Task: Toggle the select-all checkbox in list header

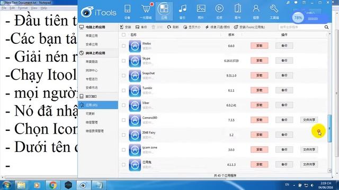Action: pyautogui.click(x=123, y=35)
